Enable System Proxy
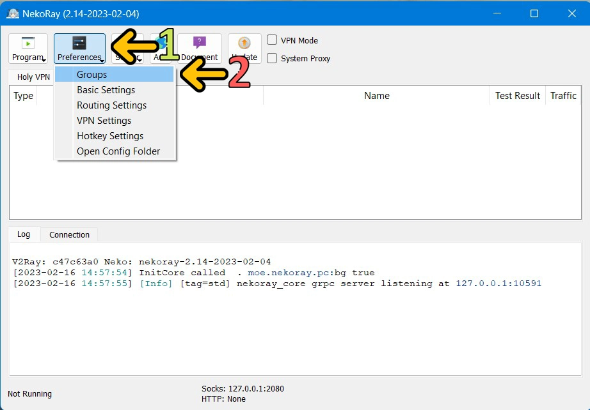The image size is (590, 410). [x=271, y=58]
